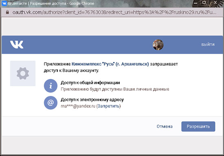
Task: Click the email access @ icon
Action: [x=51, y=103]
